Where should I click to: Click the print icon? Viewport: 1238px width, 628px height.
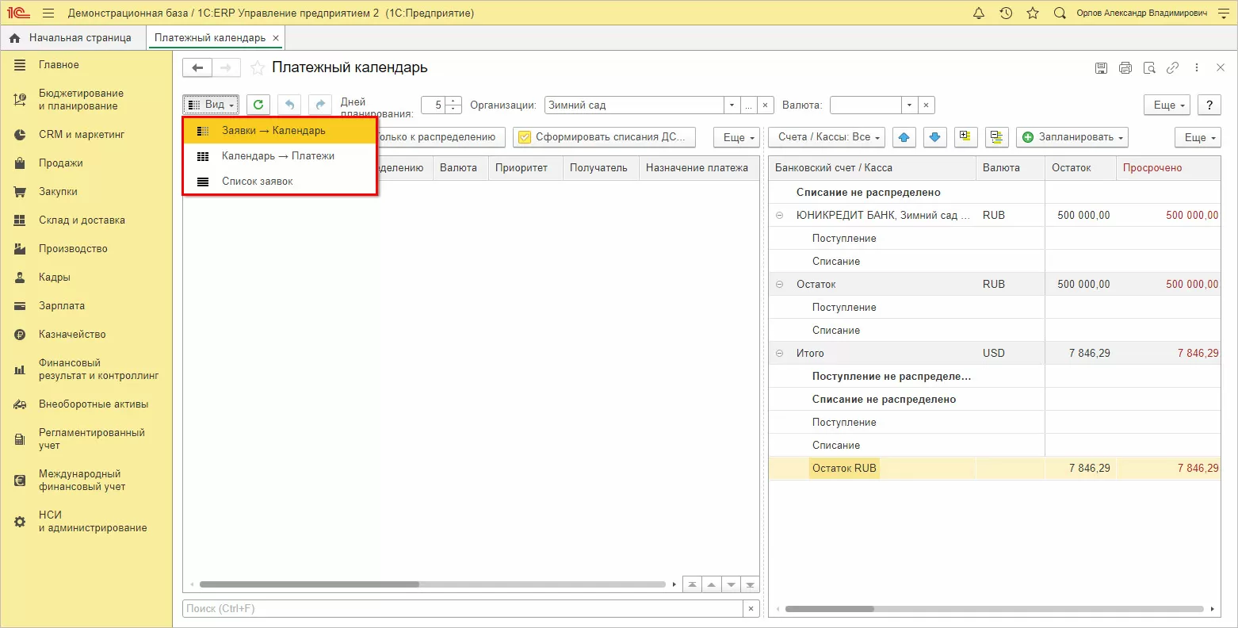point(1125,68)
